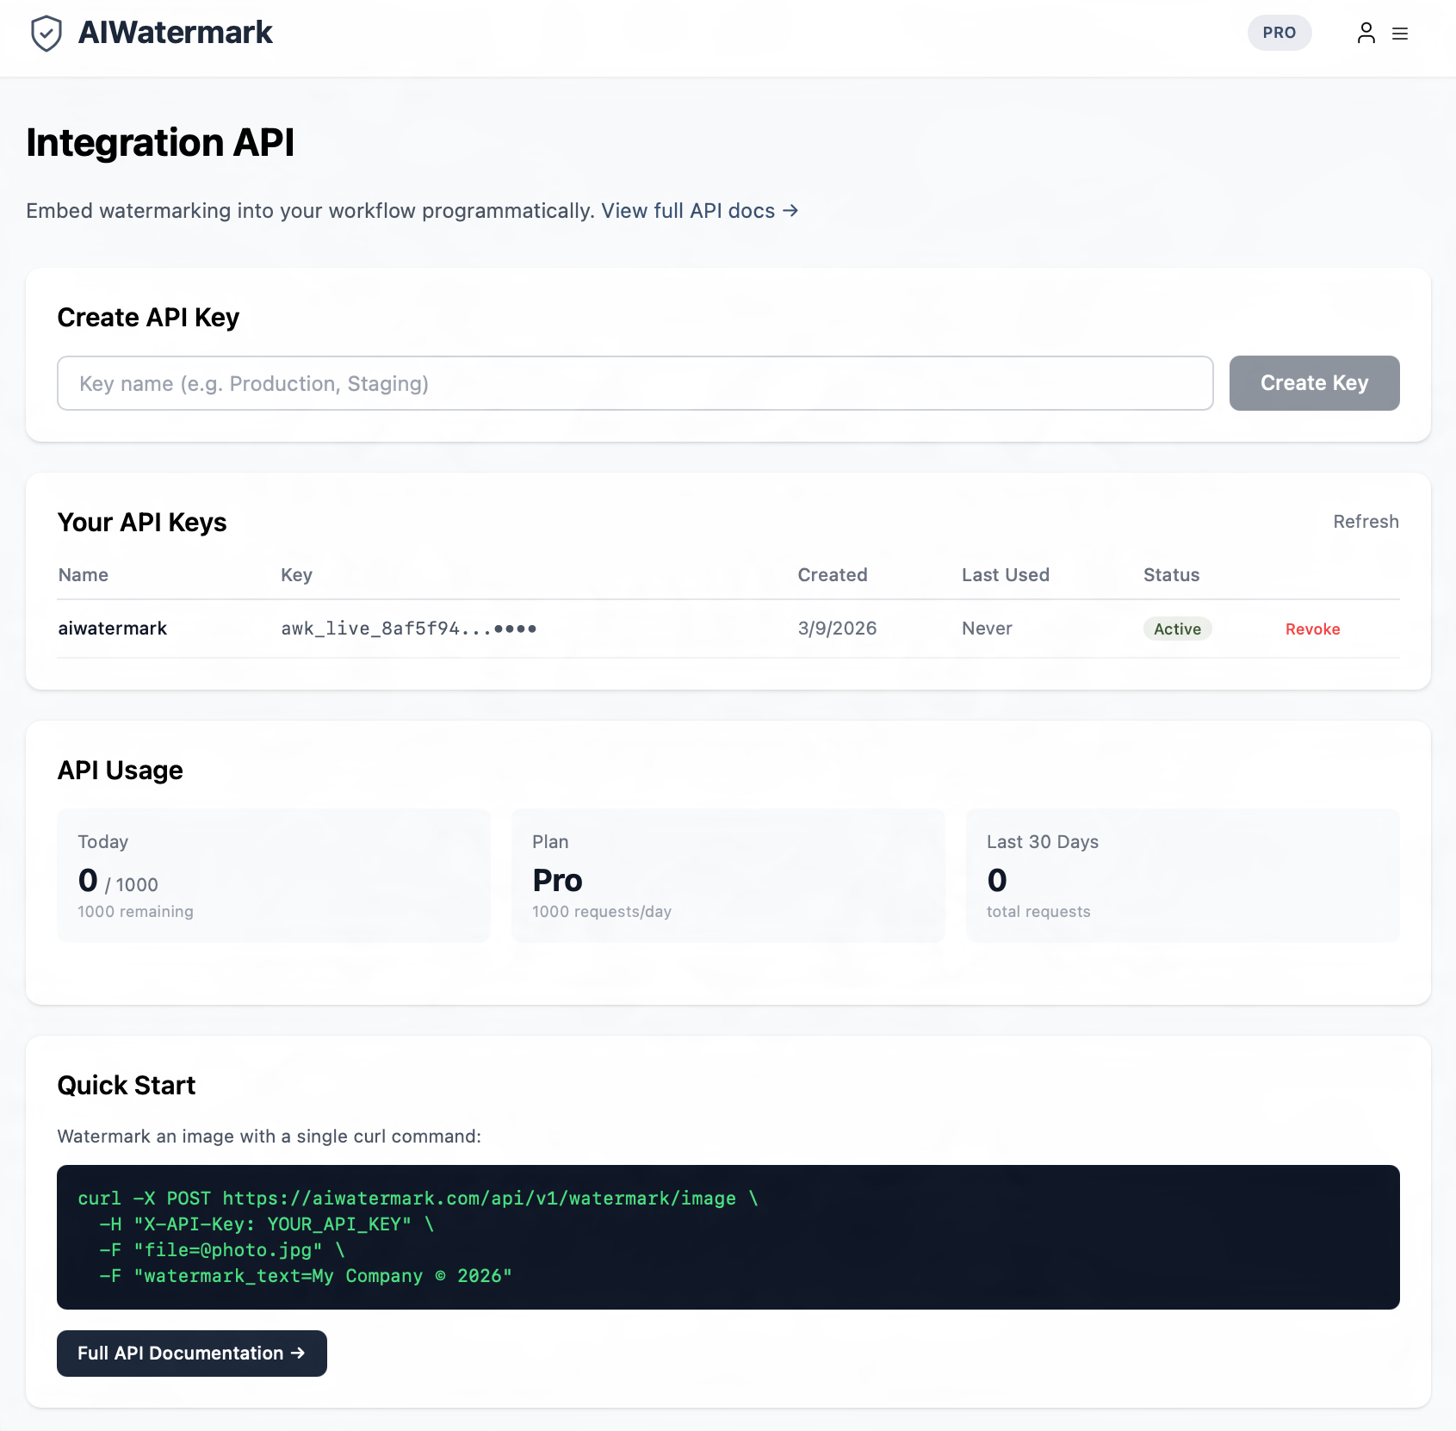This screenshot has height=1431, width=1456.
Task: Click the total requests text
Action: coord(1038,912)
